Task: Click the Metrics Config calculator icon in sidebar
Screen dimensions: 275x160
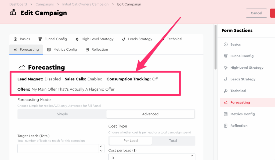Action: pyautogui.click(x=226, y=114)
